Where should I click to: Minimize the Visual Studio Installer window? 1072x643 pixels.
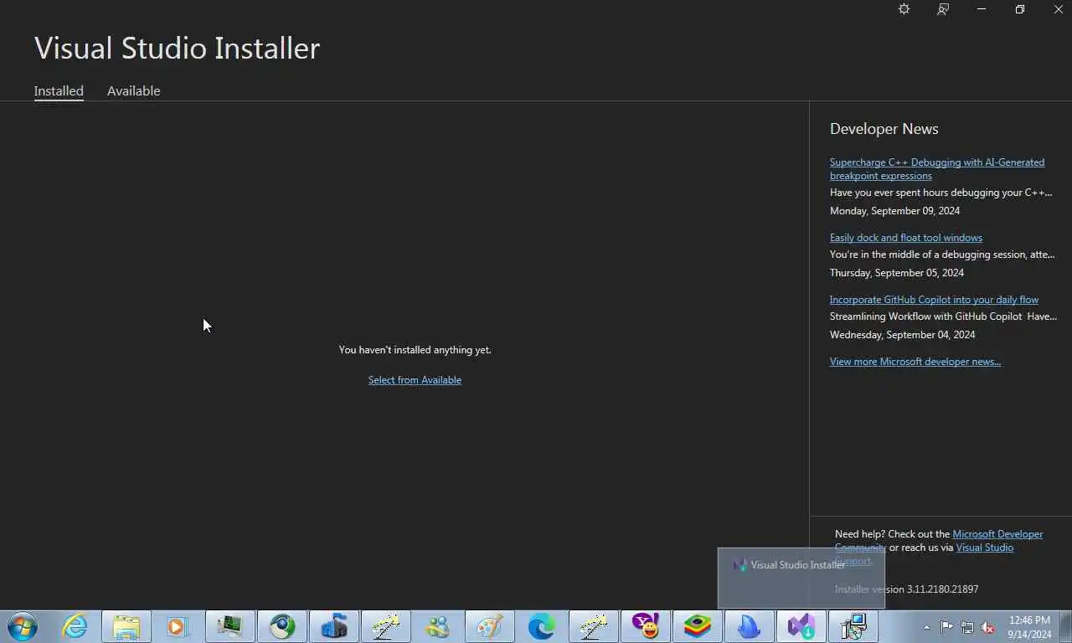coord(982,9)
